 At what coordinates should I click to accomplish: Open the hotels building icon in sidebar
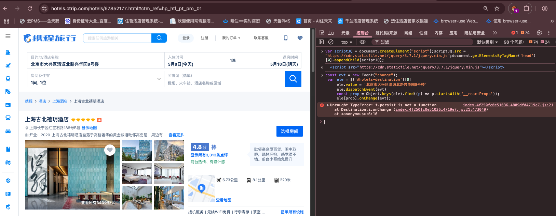pyautogui.click(x=8, y=52)
